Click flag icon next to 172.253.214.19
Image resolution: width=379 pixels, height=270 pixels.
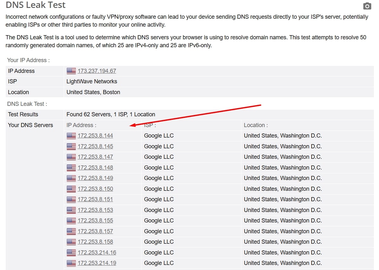coord(71,263)
